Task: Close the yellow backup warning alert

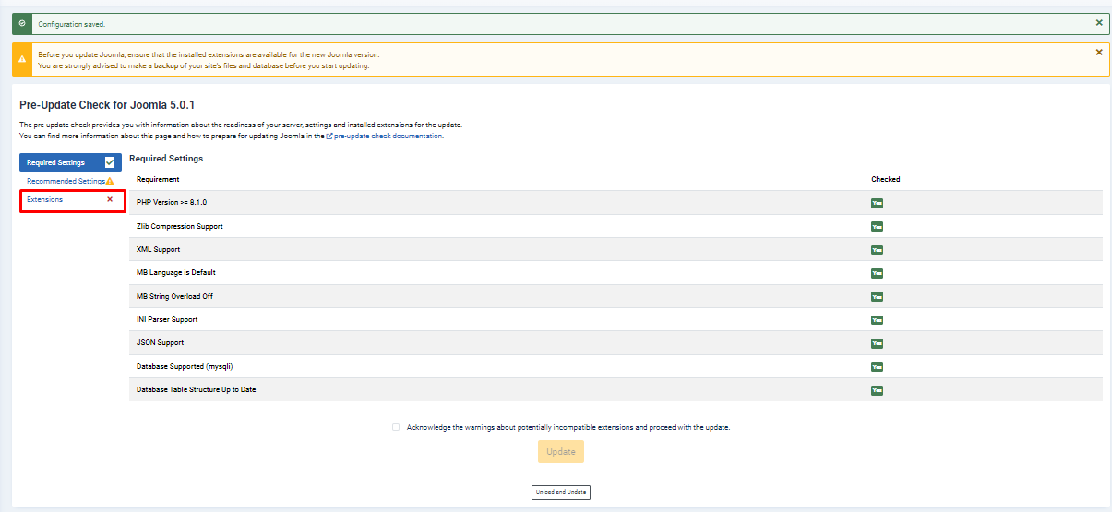Action: tap(1098, 53)
